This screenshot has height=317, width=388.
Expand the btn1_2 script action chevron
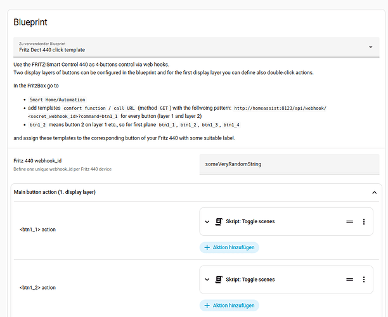point(207,279)
